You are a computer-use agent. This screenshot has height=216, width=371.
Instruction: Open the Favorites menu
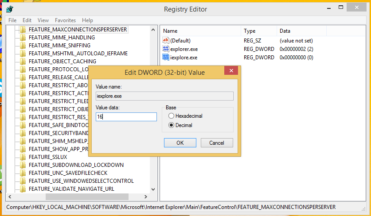tap(65, 20)
